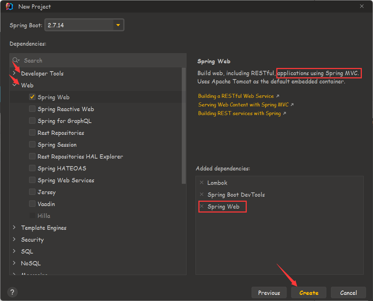Click into the dependencies Search field
Image resolution: width=373 pixels, height=301 pixels.
pos(98,60)
